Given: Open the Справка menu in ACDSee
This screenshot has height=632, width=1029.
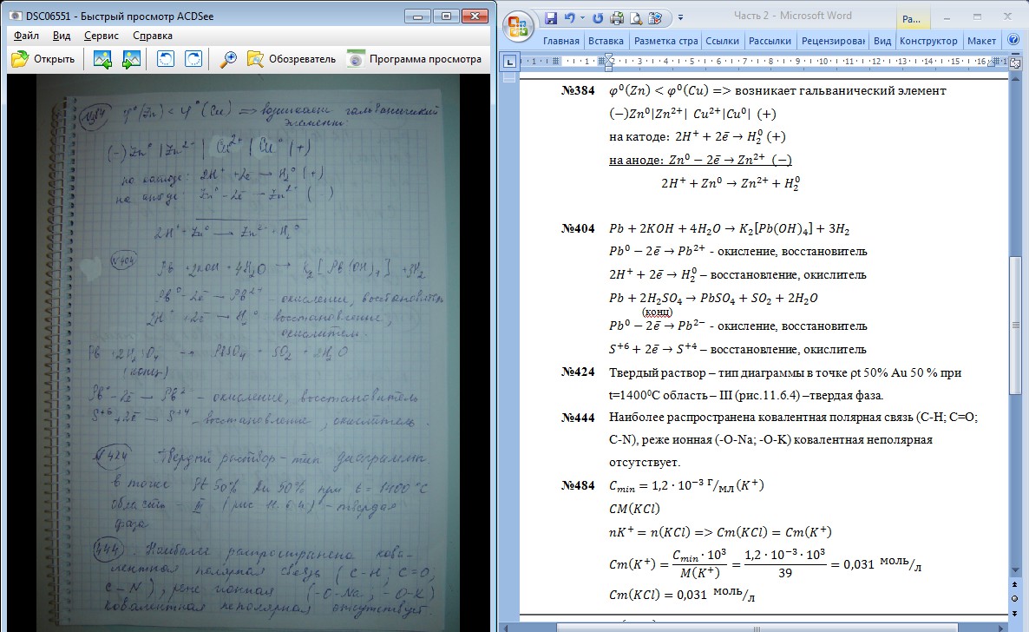Looking at the screenshot, I should tap(152, 36).
